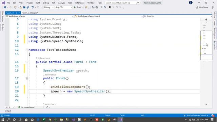Click the Decrease Indent icon
Screen dimensions: 217x122
point(102,7)
